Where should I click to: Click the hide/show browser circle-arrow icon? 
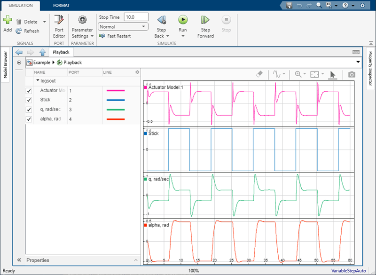(x=19, y=63)
